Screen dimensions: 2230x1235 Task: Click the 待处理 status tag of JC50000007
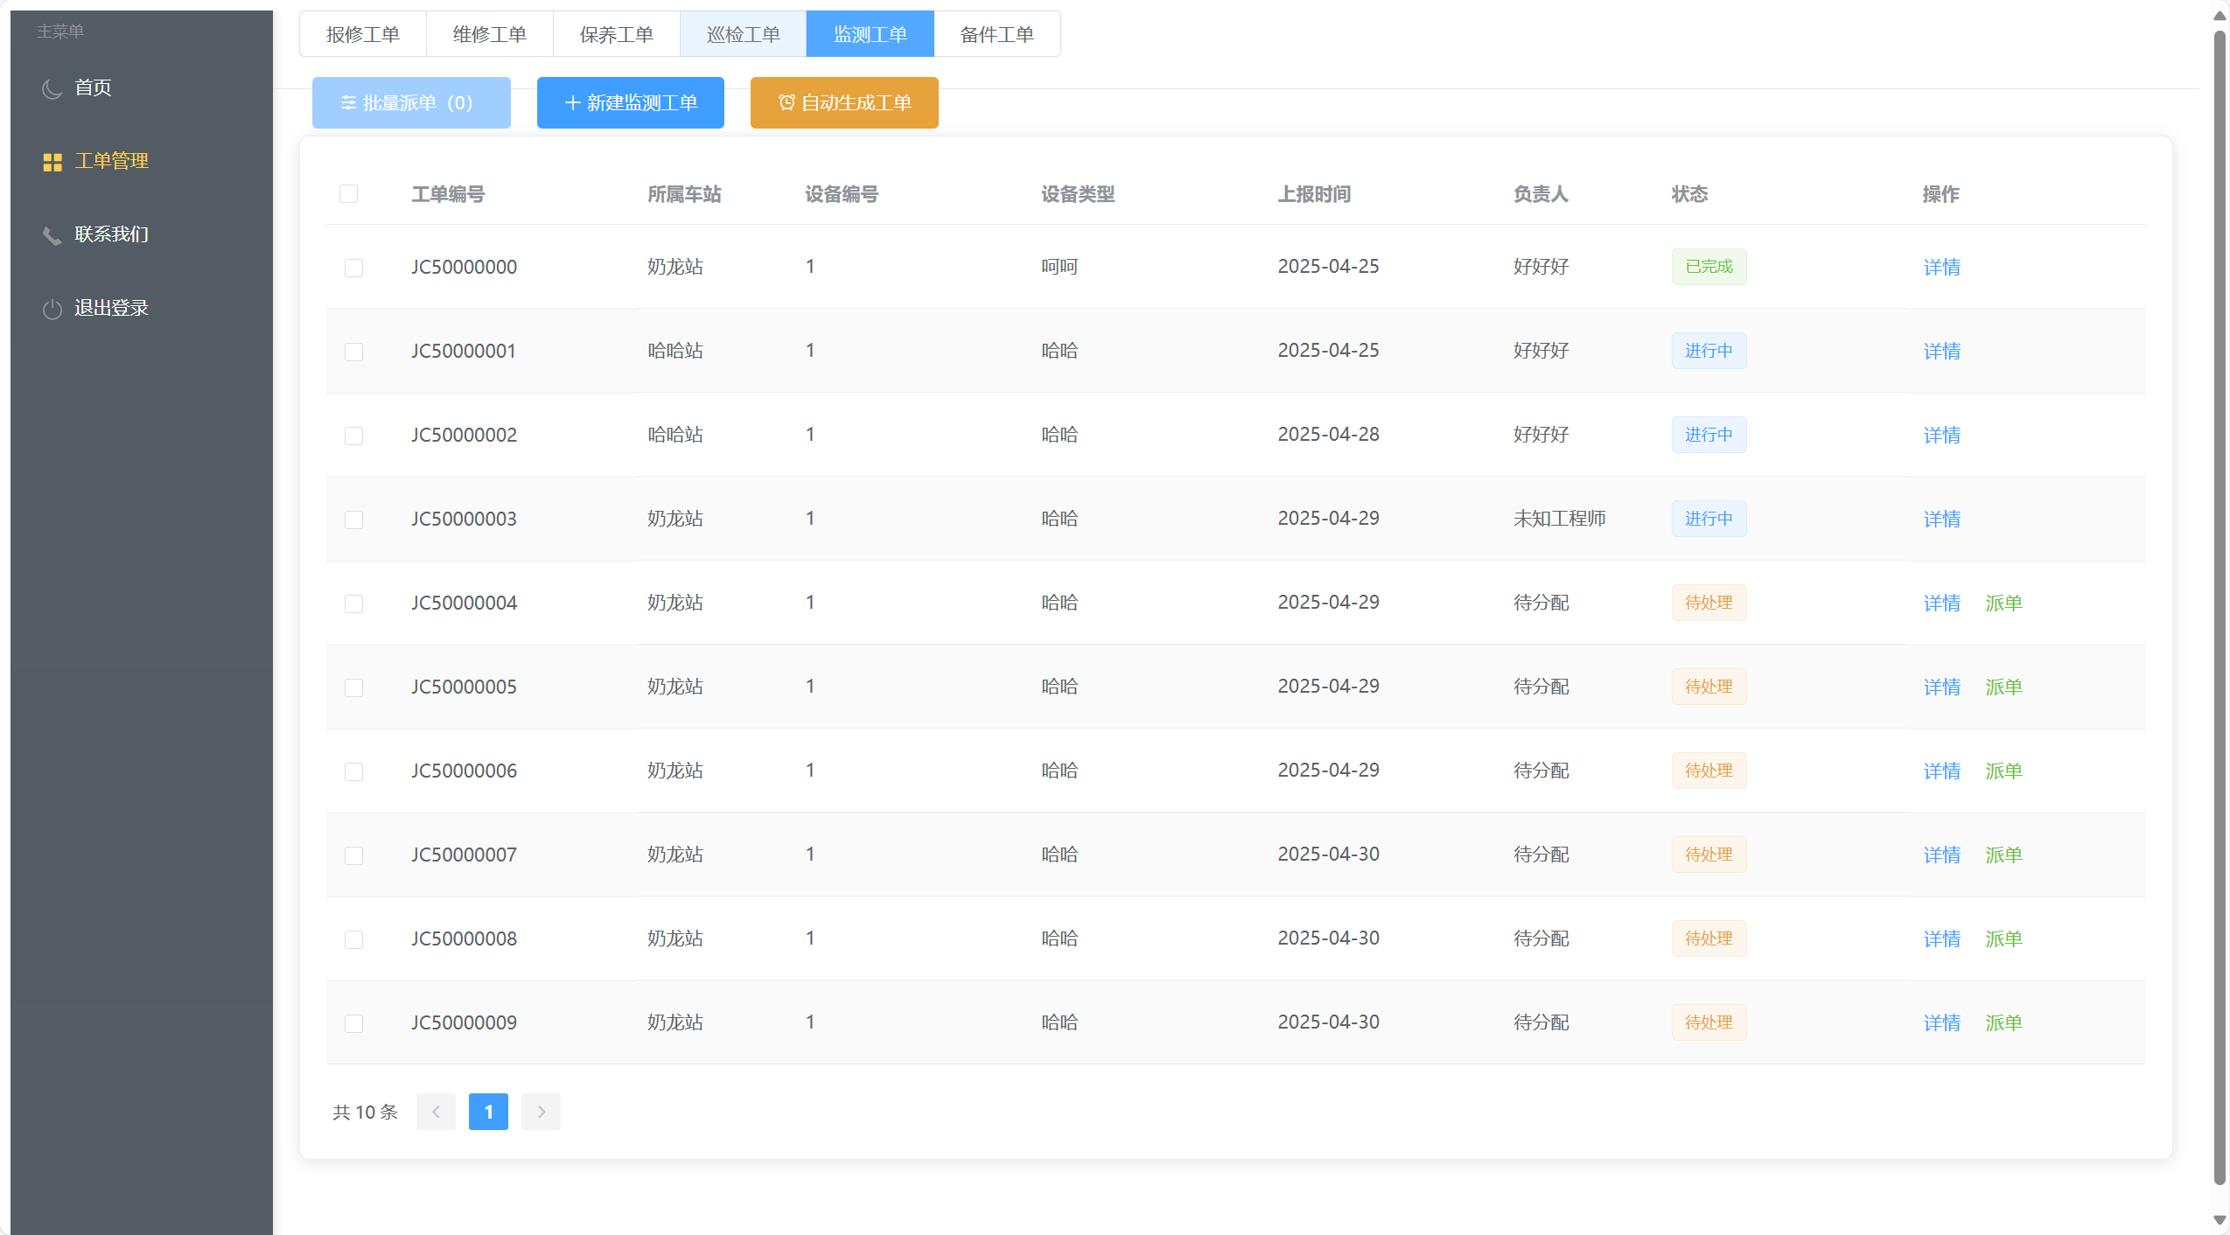click(1708, 855)
